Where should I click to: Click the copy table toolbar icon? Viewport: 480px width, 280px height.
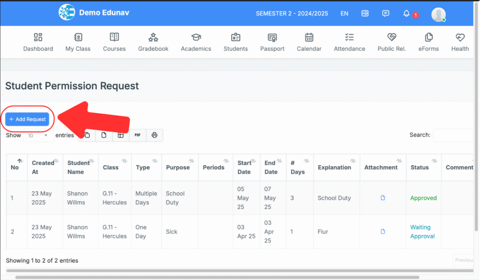(87, 135)
